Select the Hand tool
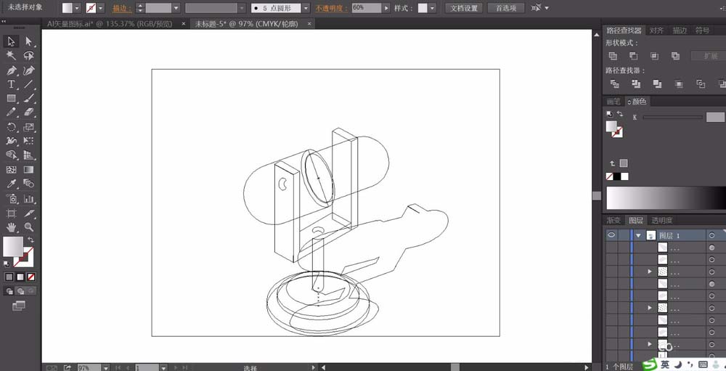Viewport: 726px width, 371px height. click(x=11, y=227)
